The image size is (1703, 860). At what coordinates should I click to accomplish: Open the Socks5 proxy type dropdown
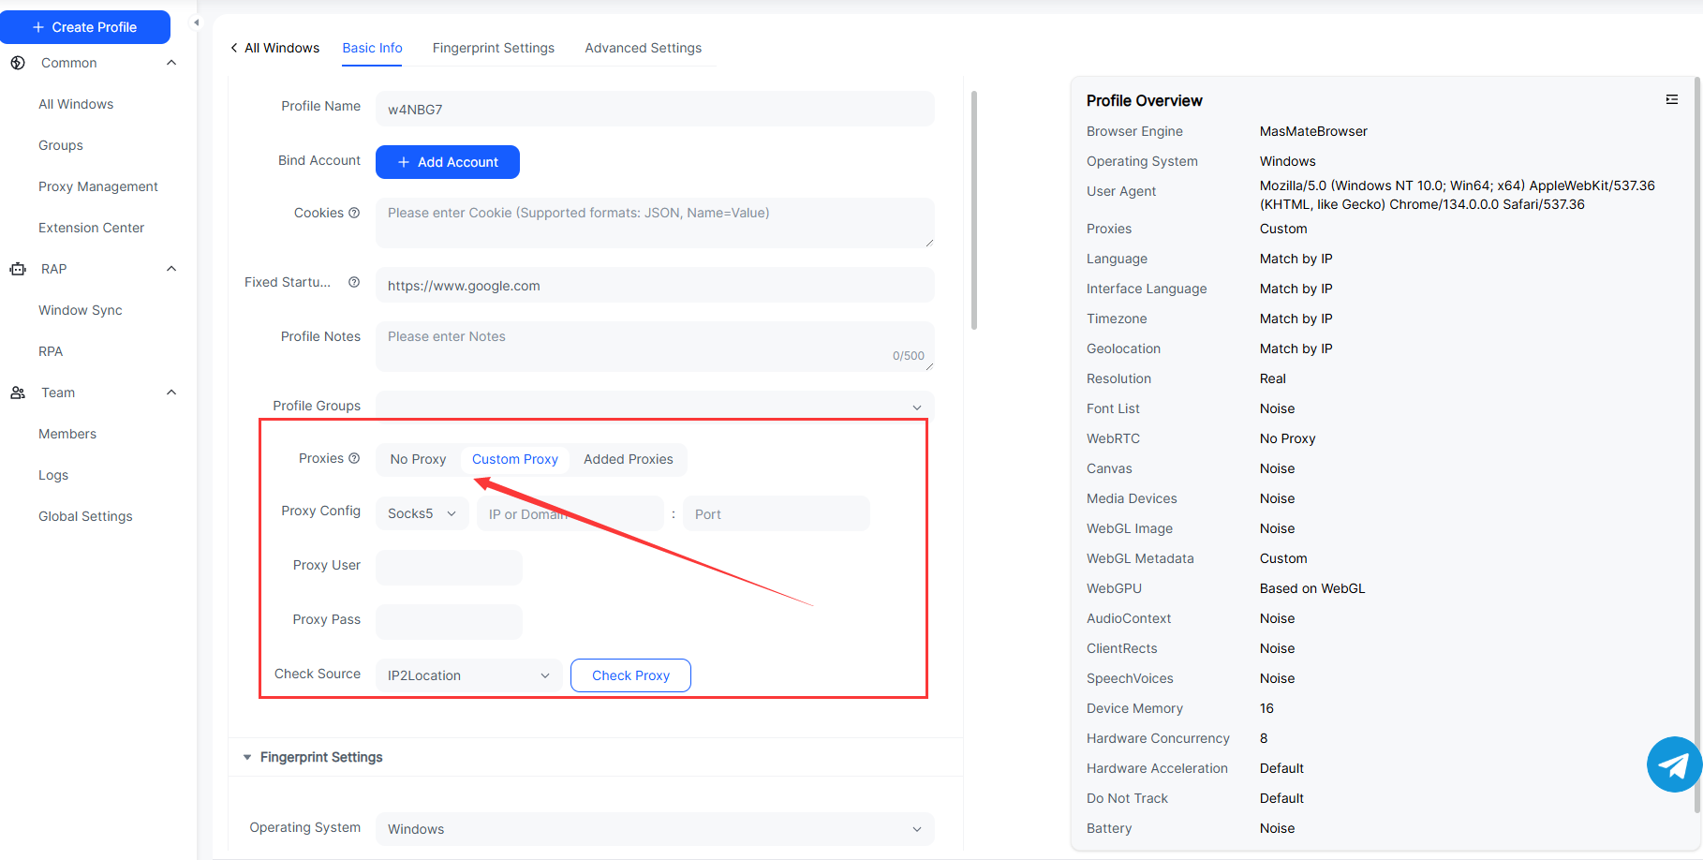(x=422, y=513)
